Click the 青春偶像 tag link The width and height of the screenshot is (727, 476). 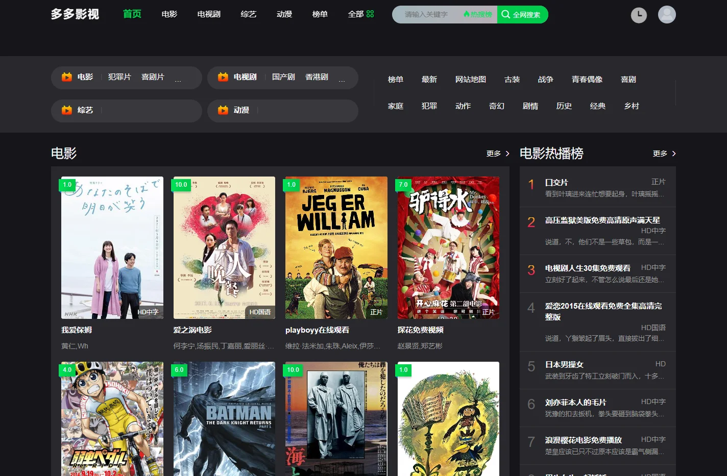[587, 80]
